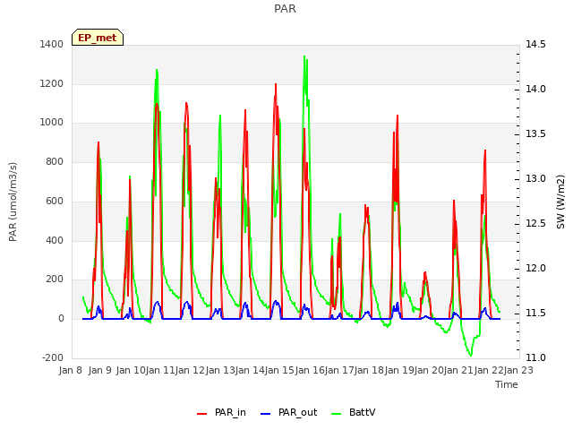The width and height of the screenshot is (573, 430).
Task: Click the Jan 9 tick label
Action: [x=100, y=370]
